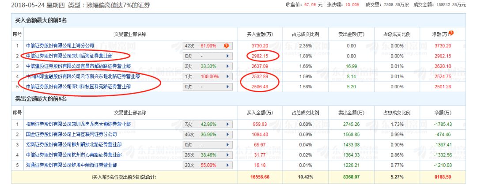Open 中信建投宜昌市解放路证券营业部 link
This screenshot has width=477, height=185.
click(79, 66)
